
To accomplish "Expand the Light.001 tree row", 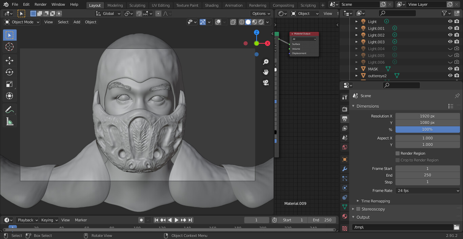I will [x=356, y=28].
